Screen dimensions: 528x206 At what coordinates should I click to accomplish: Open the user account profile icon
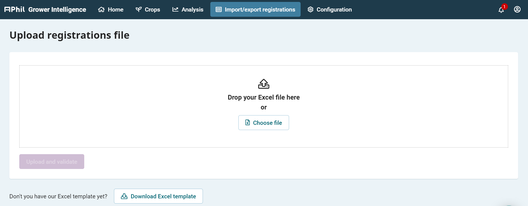point(517,9)
